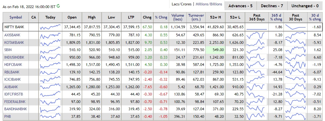Open the KOTAKBANK stock link
The height and width of the screenshot is (121, 325).
click(x=14, y=42)
